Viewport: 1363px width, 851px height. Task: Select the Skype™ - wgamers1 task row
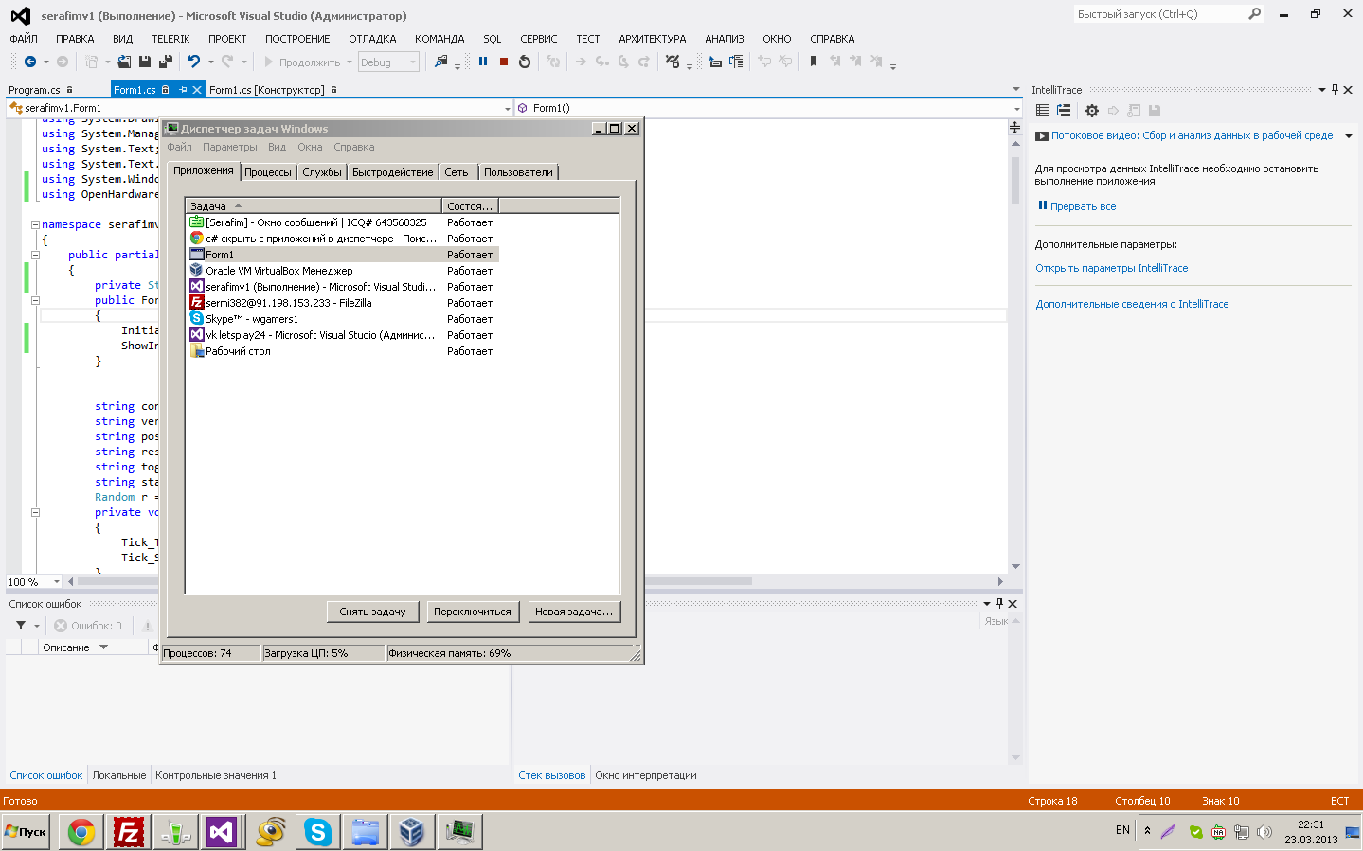click(x=342, y=319)
